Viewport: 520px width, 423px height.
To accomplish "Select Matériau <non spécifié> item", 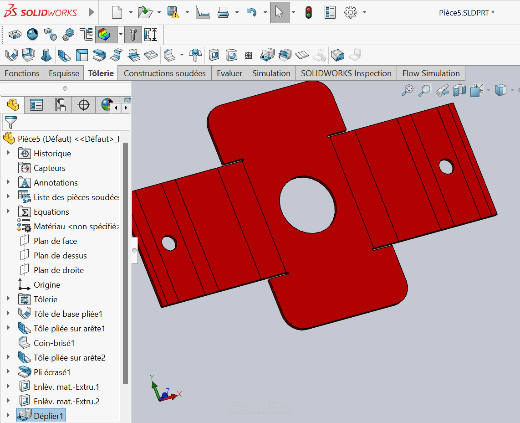I will [76, 226].
